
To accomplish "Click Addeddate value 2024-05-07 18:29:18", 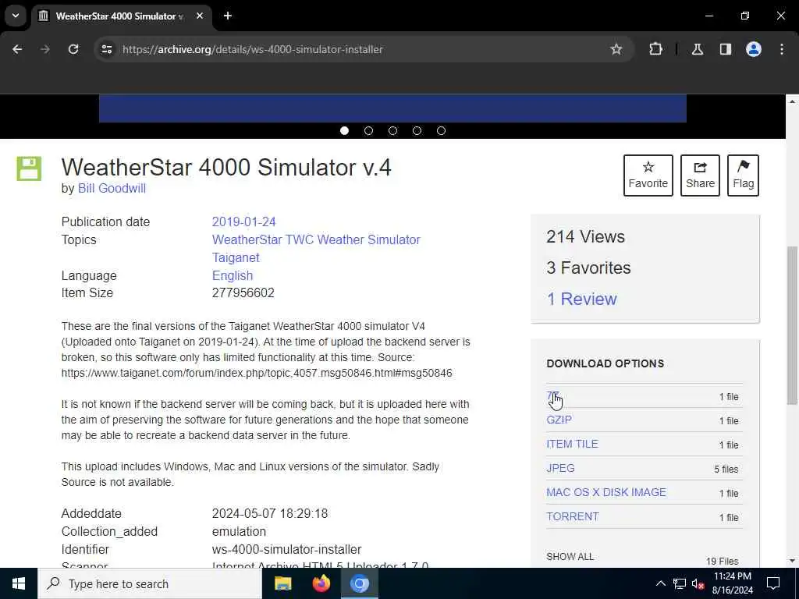I will (x=269, y=513).
